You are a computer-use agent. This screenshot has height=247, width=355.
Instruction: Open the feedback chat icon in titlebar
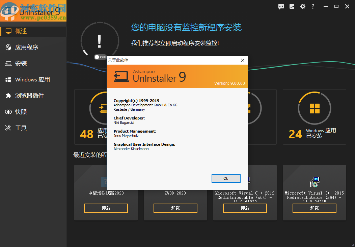click(x=281, y=6)
